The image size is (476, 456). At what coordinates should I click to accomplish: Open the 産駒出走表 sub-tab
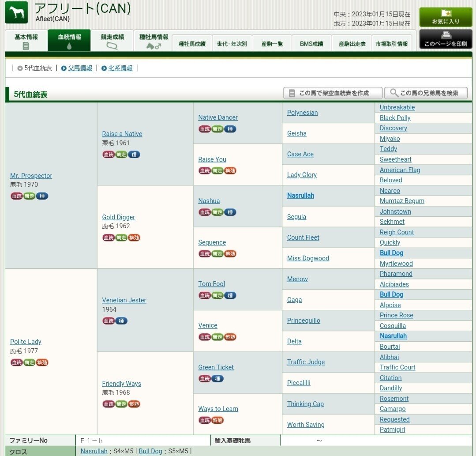[352, 43]
